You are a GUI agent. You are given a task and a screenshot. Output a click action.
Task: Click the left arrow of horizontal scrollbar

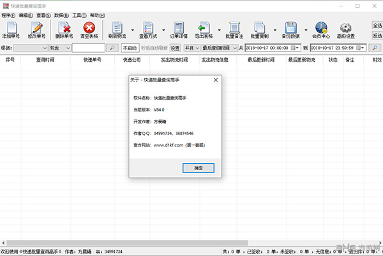click(x=3, y=243)
